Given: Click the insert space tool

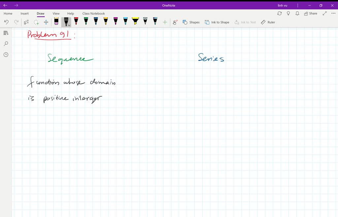Looking at the screenshot, I should 46,22.
